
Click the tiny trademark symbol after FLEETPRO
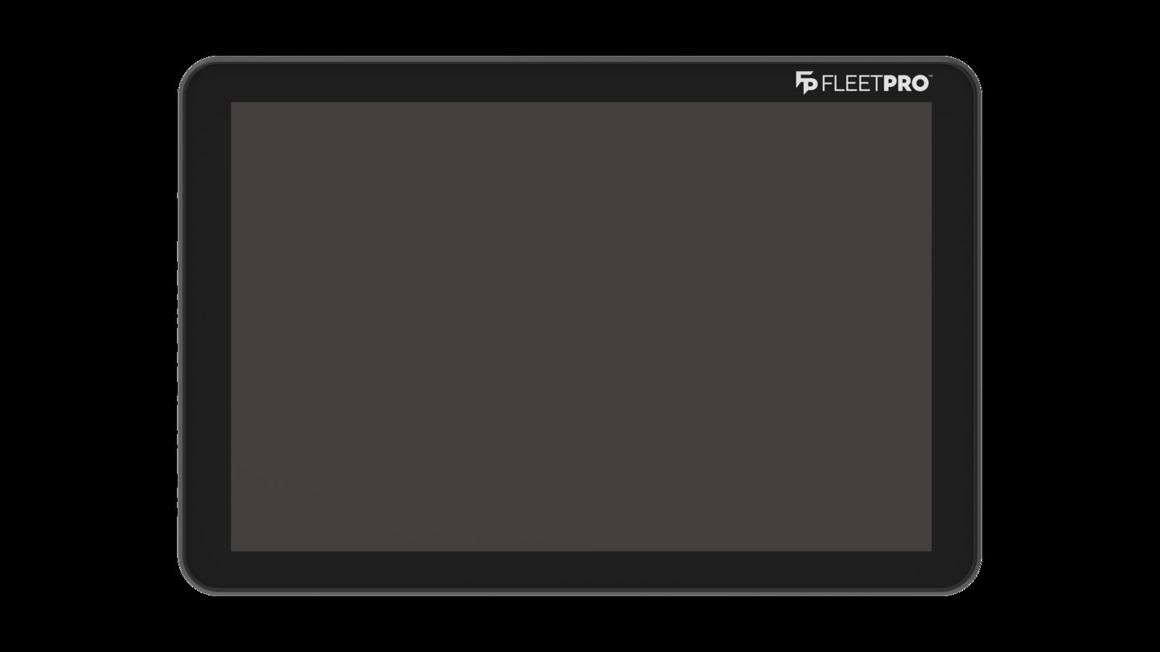(931, 77)
